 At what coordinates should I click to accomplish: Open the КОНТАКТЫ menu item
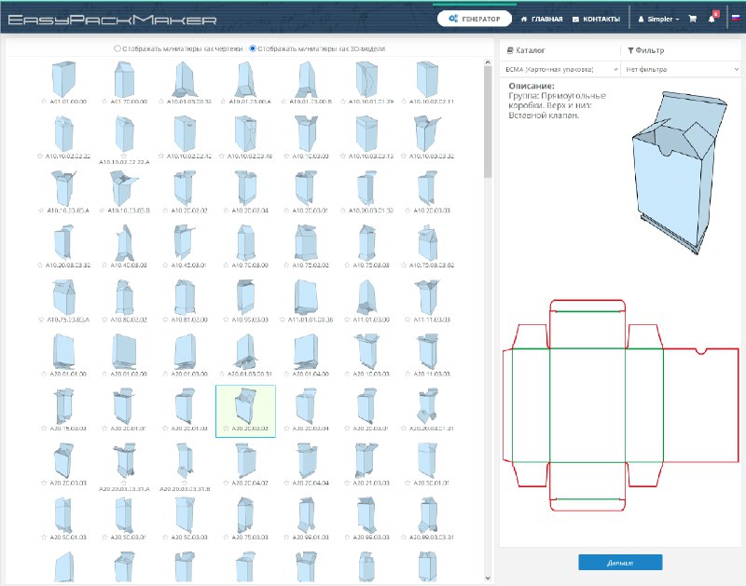point(596,19)
